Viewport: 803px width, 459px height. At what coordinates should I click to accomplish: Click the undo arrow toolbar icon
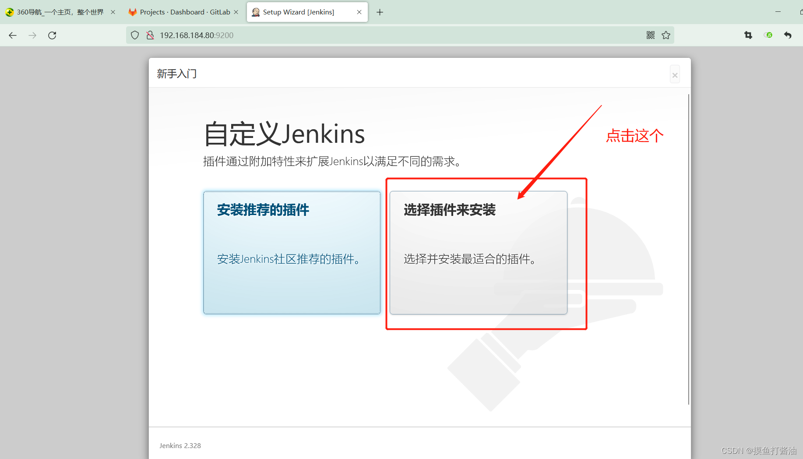click(x=788, y=35)
